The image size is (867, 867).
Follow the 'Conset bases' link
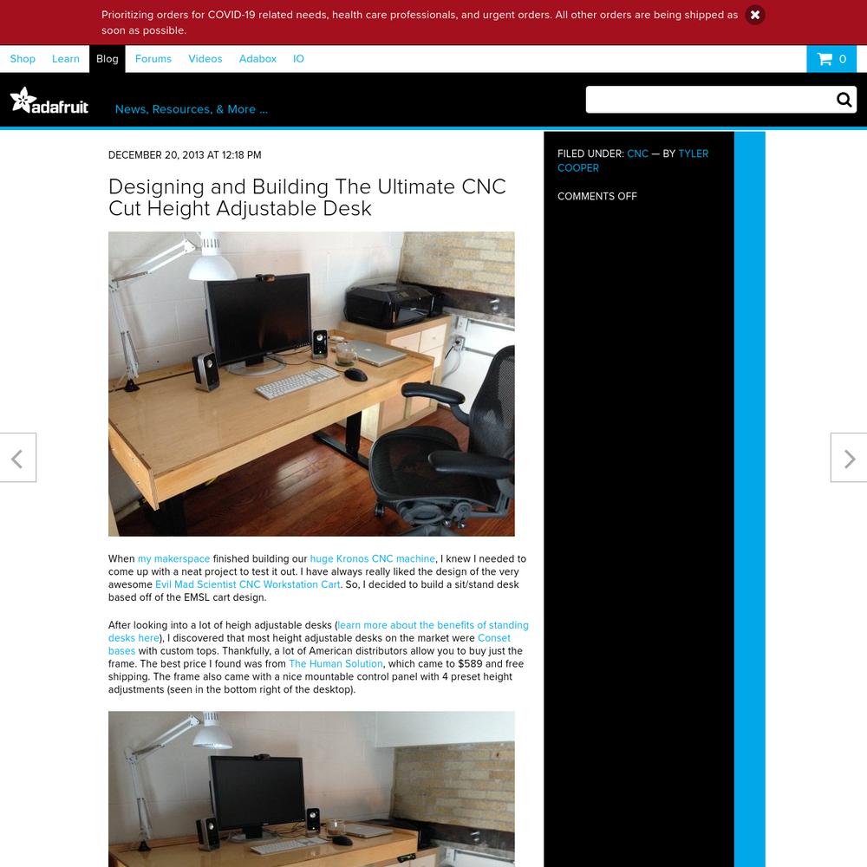pos(310,644)
